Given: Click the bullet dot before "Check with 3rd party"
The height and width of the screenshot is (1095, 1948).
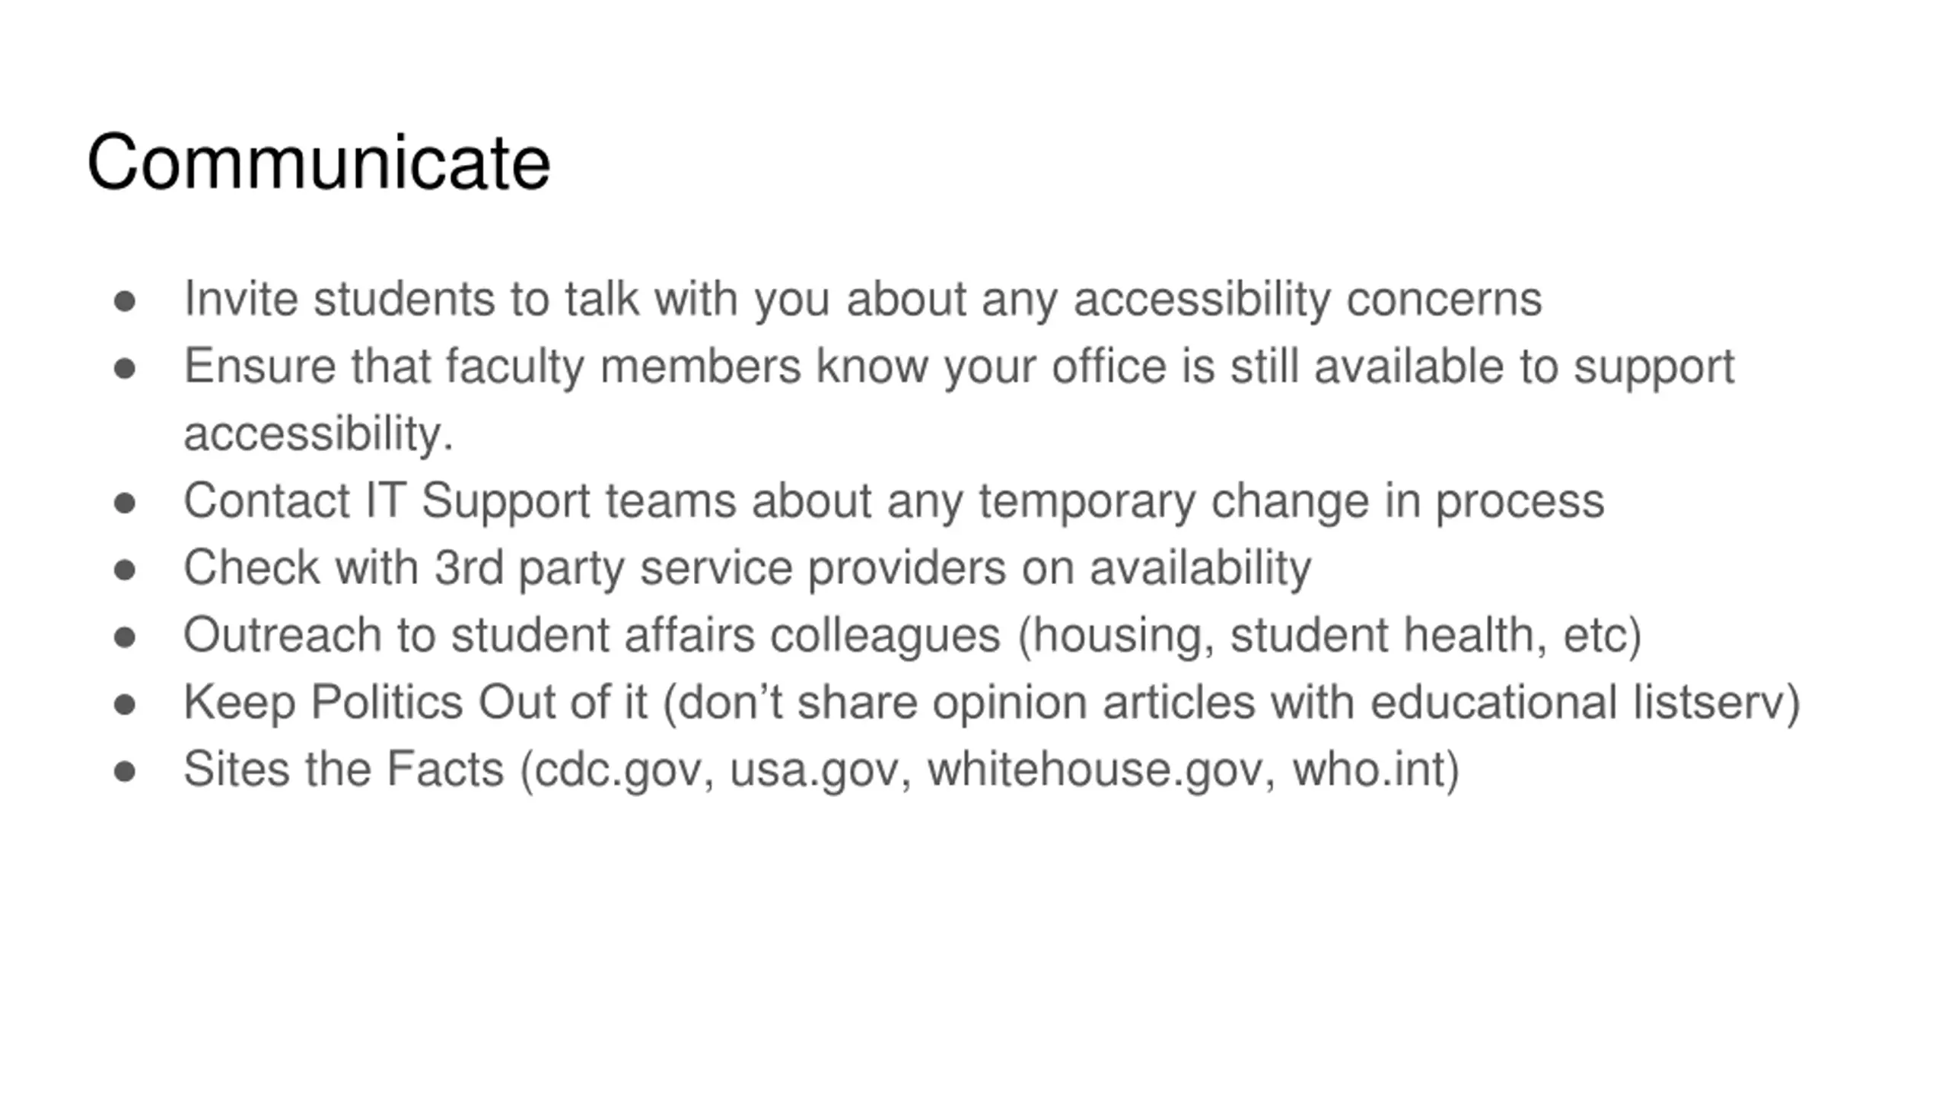Looking at the screenshot, I should pos(125,570).
